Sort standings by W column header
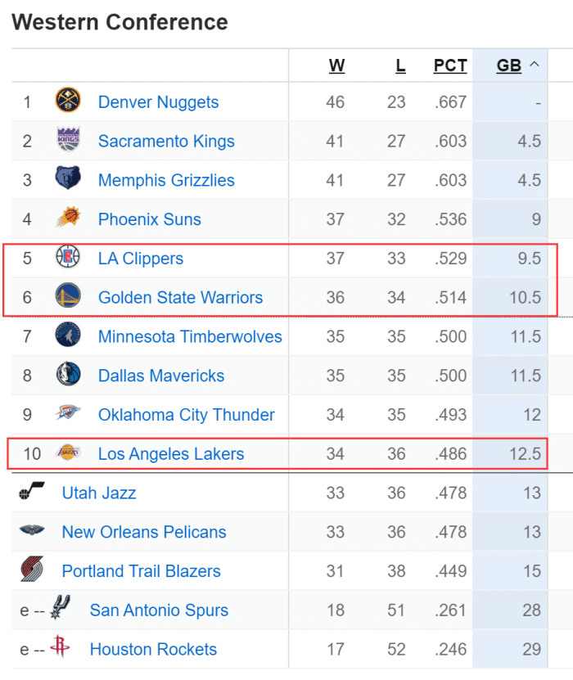The image size is (573, 680). tap(336, 65)
